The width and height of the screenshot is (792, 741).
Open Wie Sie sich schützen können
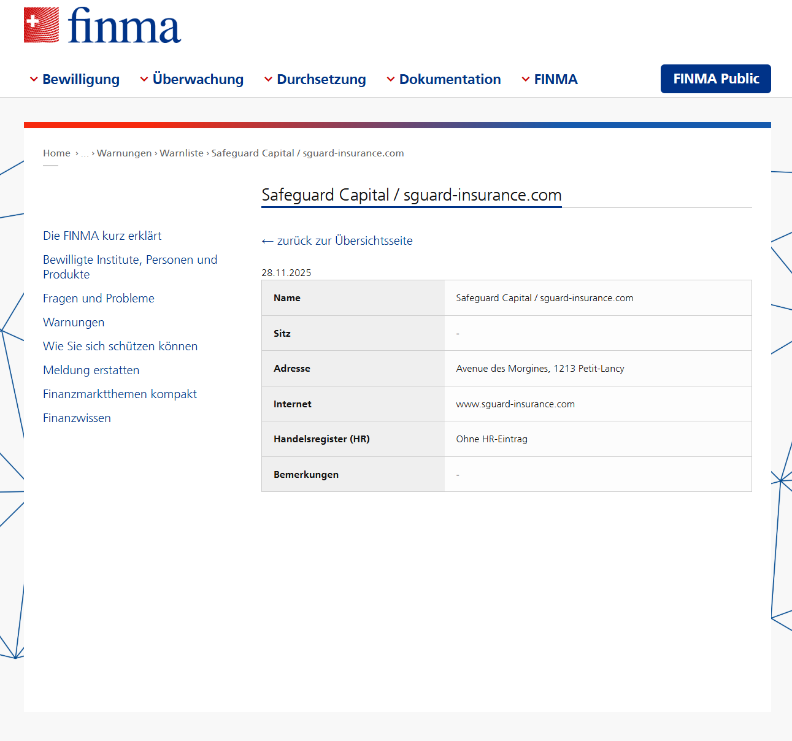coord(120,347)
